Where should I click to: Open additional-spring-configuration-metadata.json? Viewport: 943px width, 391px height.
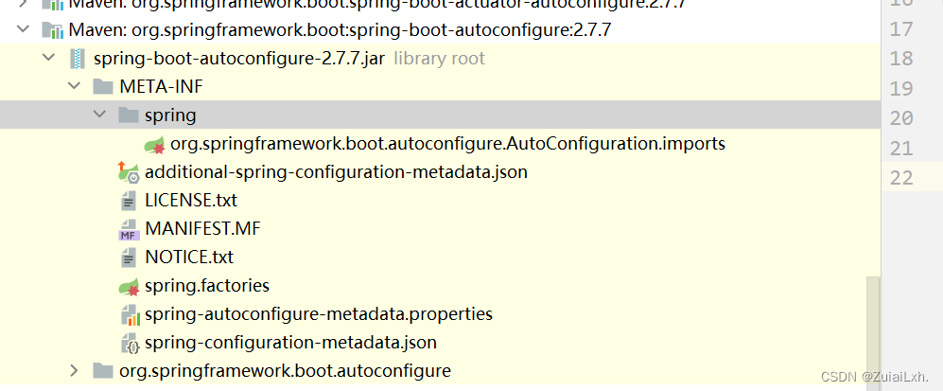pos(336,172)
